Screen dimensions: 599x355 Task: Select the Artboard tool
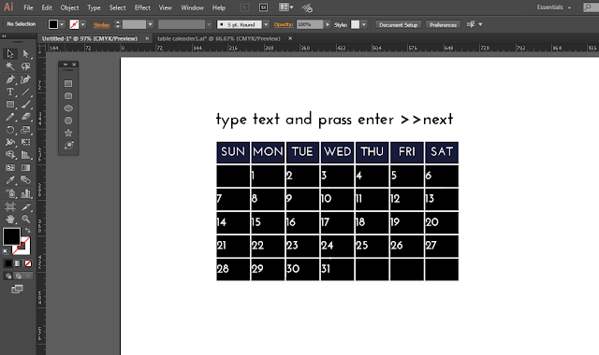click(10, 206)
